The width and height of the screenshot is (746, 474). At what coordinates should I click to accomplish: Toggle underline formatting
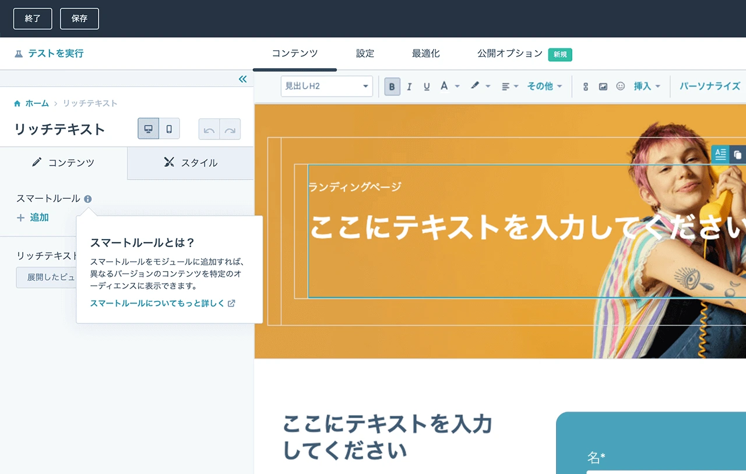point(427,86)
